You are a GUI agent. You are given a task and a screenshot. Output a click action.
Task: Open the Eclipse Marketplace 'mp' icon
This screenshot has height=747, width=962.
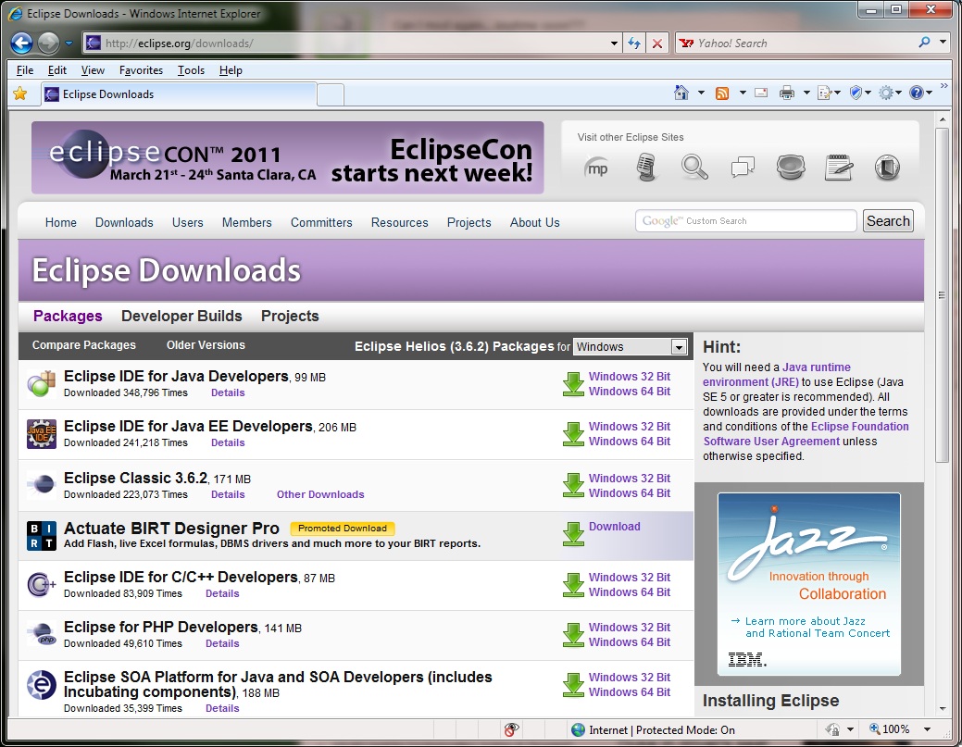[596, 168]
